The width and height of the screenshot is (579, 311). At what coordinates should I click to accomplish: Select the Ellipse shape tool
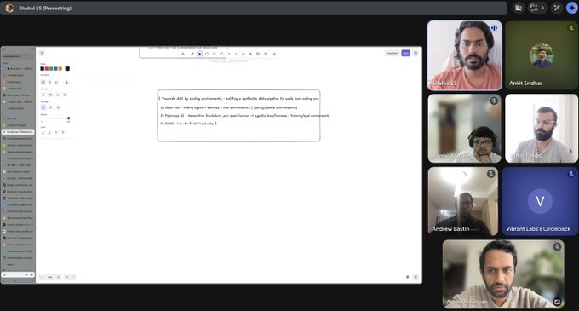pos(221,54)
